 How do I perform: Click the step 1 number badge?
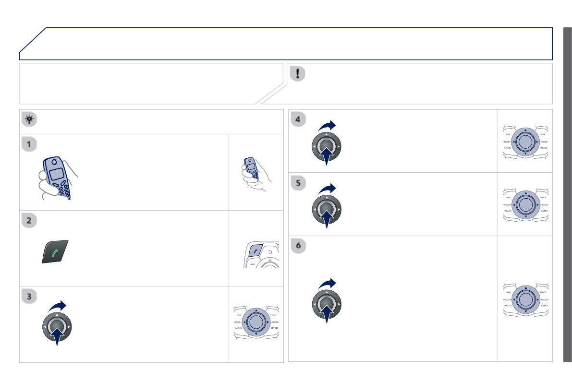(x=30, y=144)
